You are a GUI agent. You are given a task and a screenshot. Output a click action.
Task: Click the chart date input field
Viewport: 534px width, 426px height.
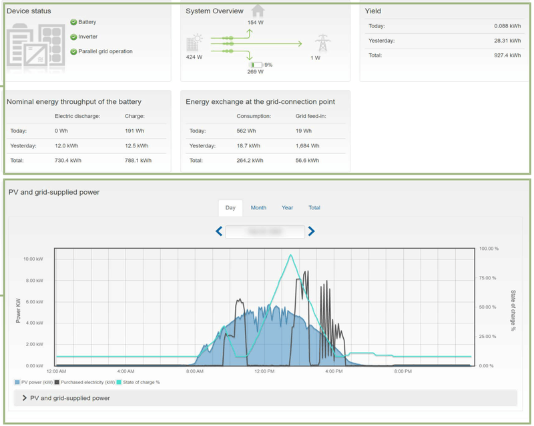[x=265, y=232]
